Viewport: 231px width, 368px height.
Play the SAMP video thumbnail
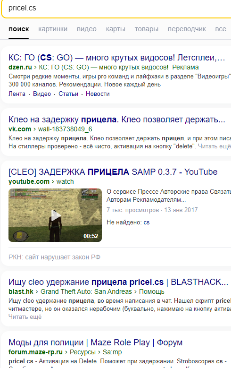pos(55,215)
